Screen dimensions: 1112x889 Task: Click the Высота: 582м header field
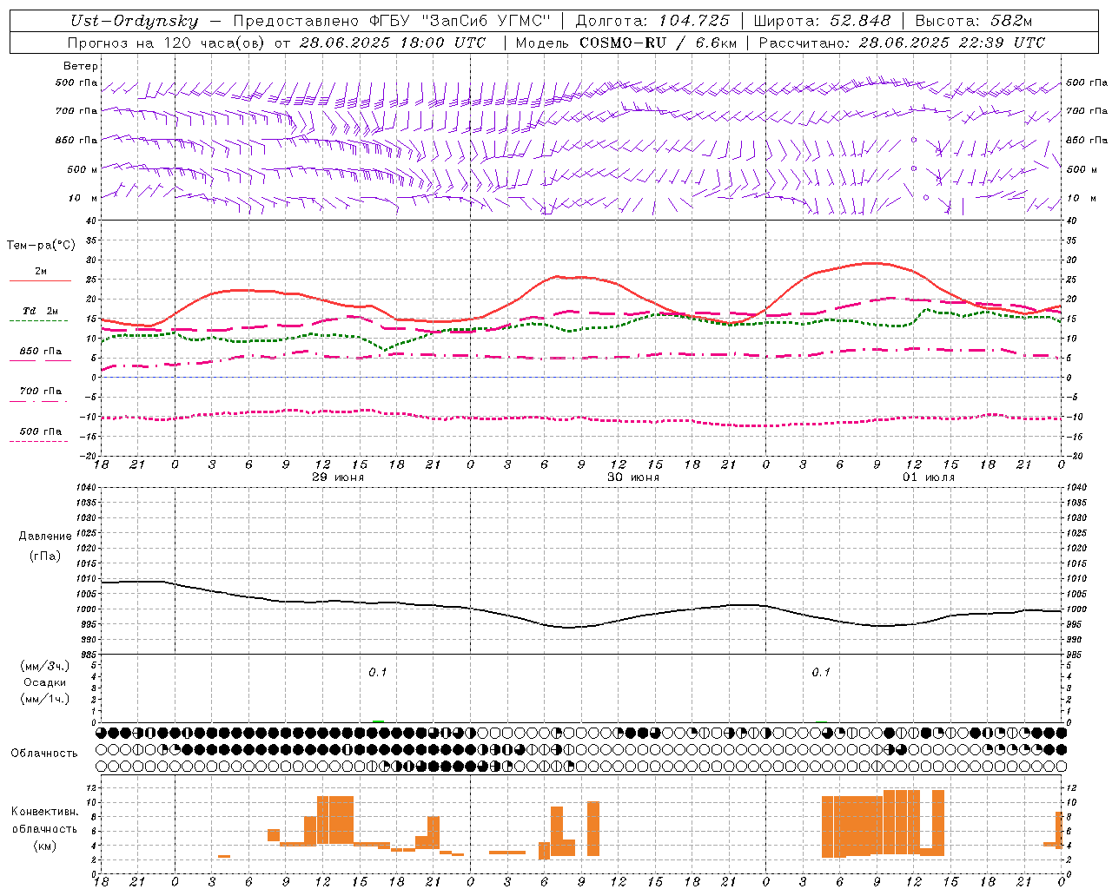tap(974, 22)
